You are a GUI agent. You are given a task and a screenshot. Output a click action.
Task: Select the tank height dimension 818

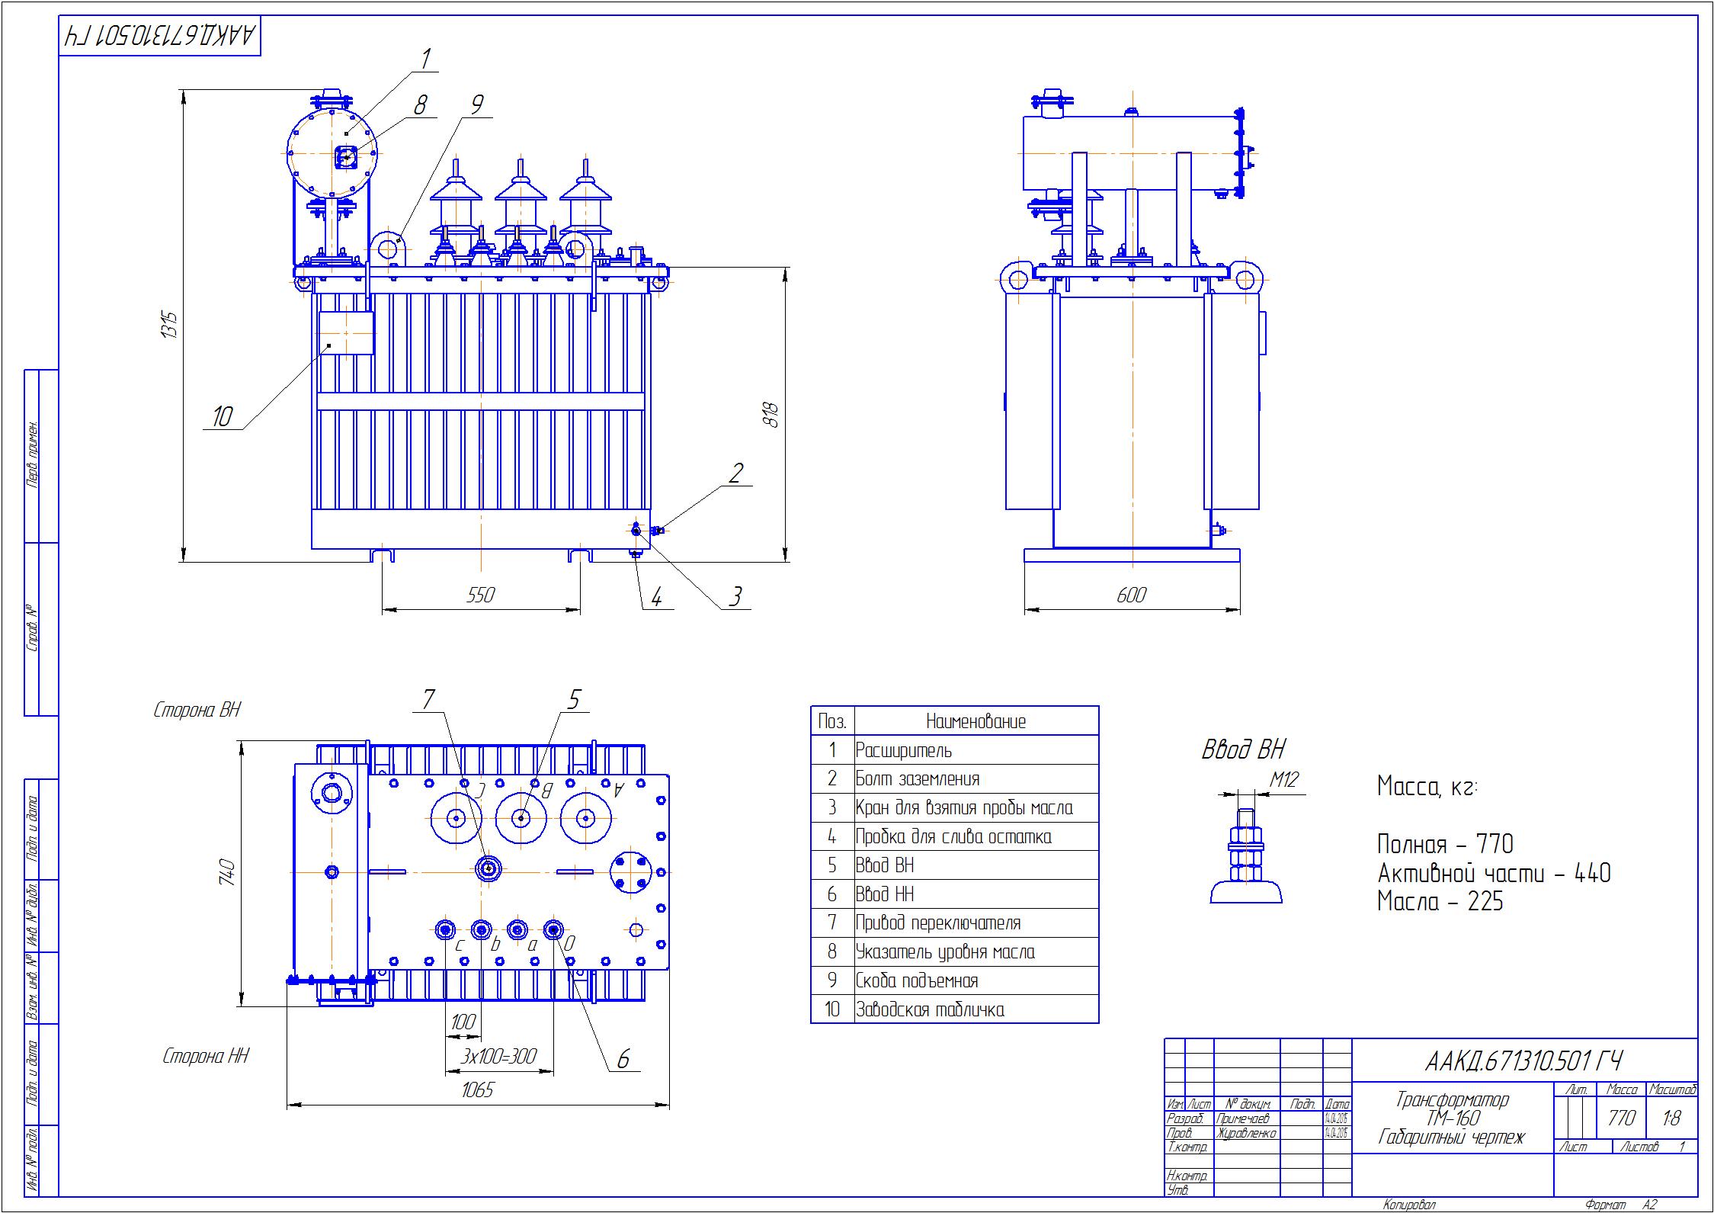(771, 415)
